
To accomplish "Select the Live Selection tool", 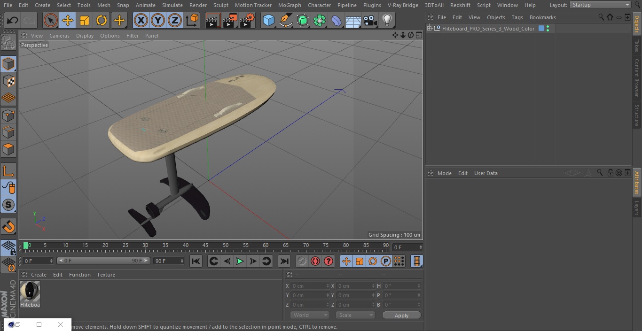I will [51, 20].
